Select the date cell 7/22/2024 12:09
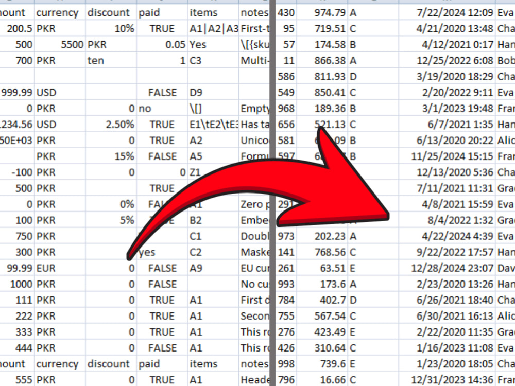Image resolution: width=515 pixels, height=386 pixels. pyautogui.click(x=448, y=13)
